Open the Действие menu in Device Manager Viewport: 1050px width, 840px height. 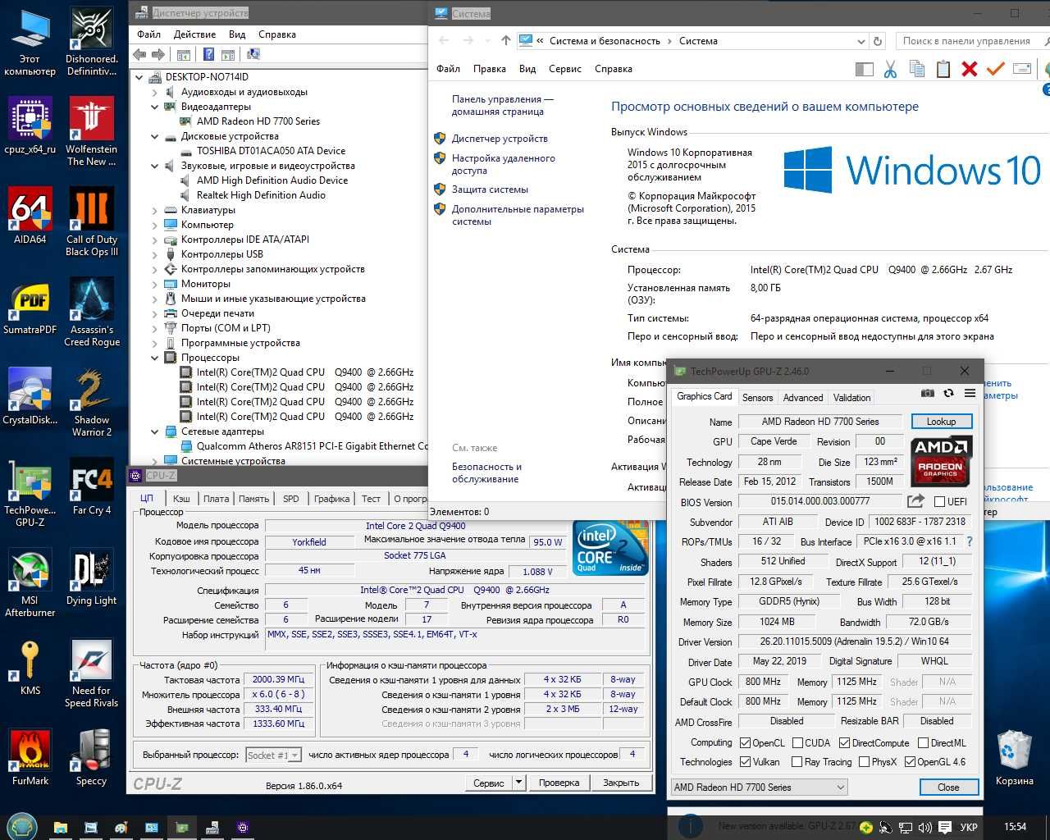(194, 34)
